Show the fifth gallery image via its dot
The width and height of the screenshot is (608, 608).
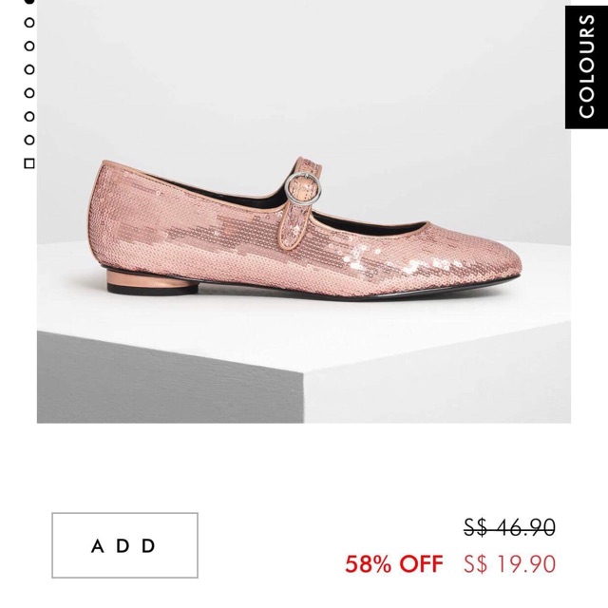point(28,93)
